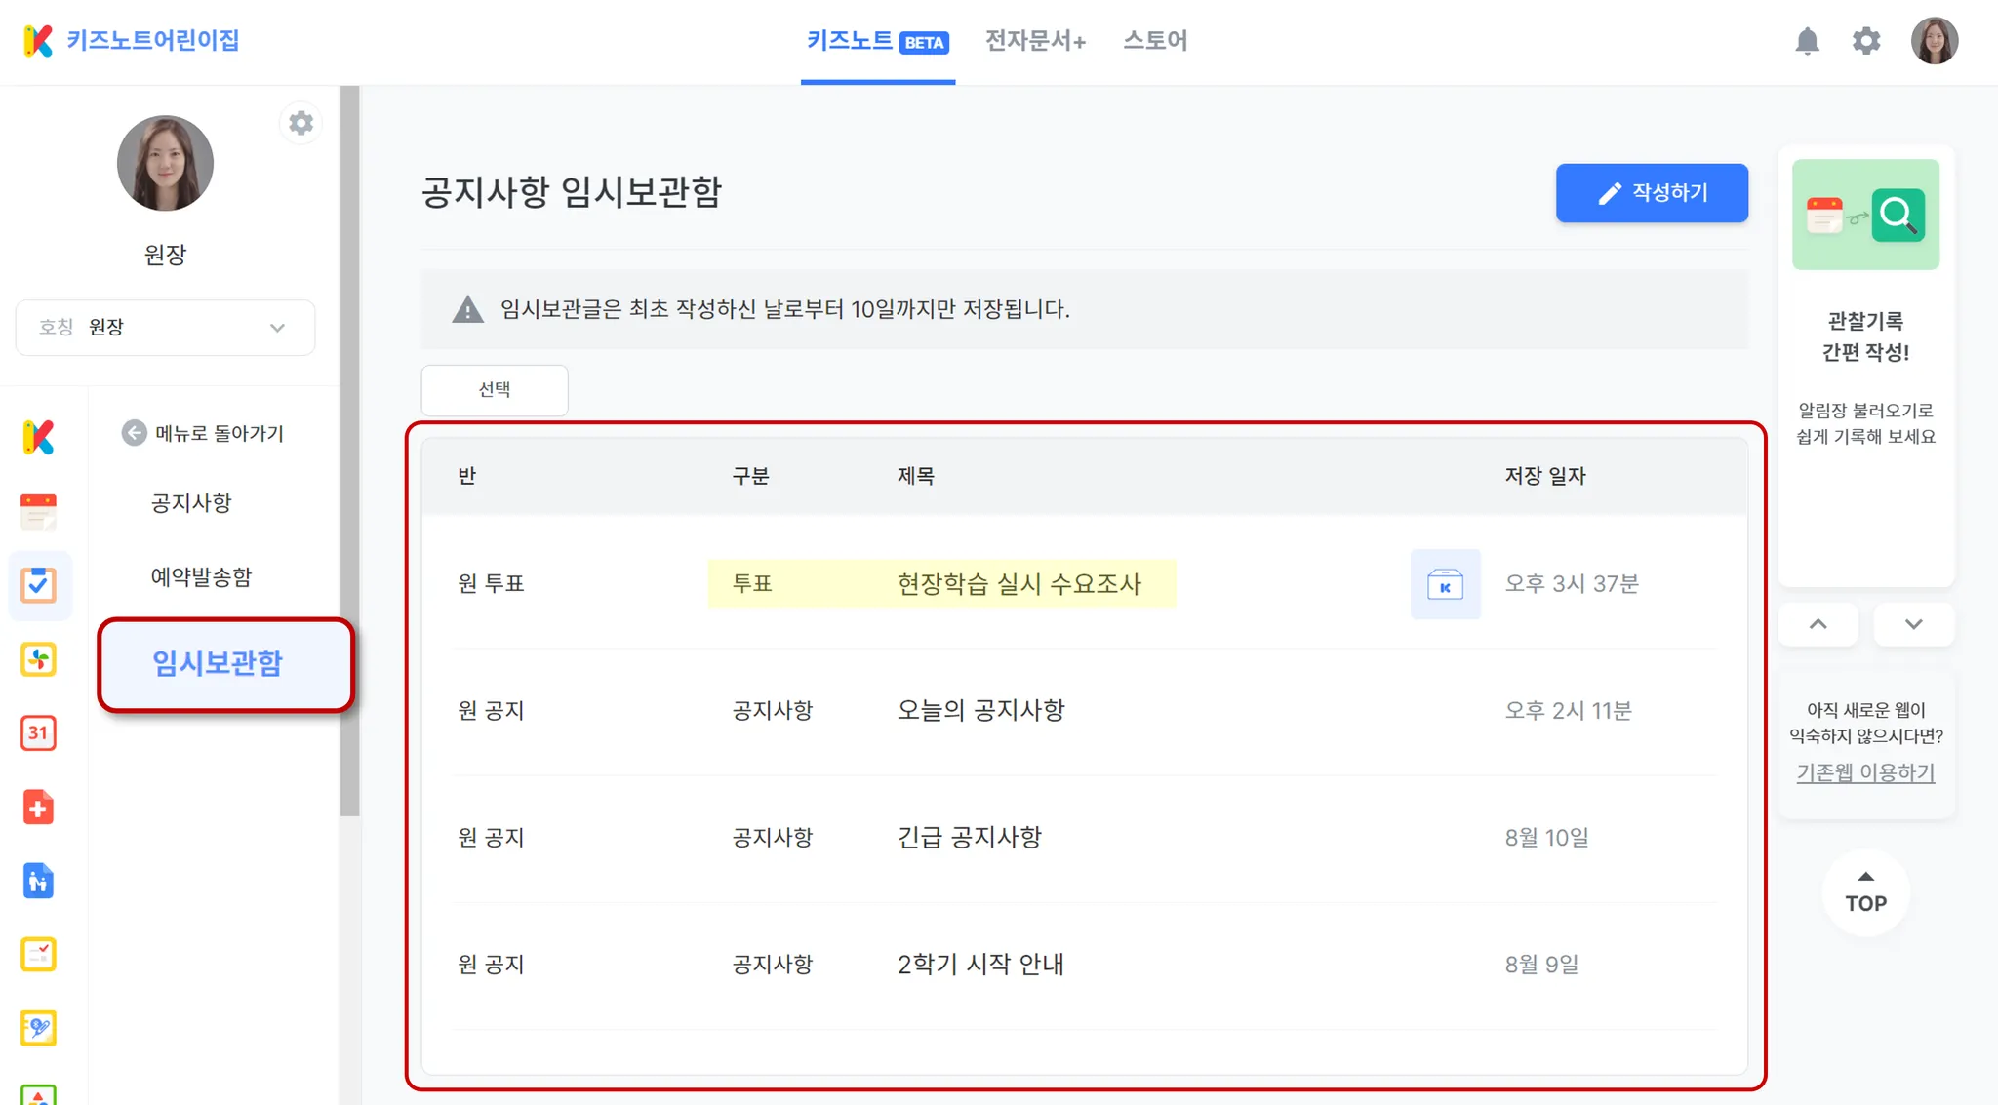This screenshot has width=1998, height=1105.
Task: Open the notepad notice sidebar icon
Action: pyautogui.click(x=38, y=511)
